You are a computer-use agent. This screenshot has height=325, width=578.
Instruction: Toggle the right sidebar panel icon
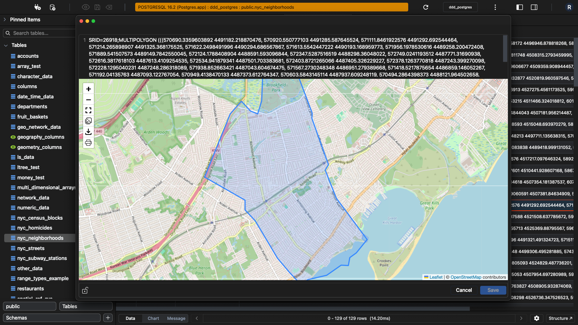[x=534, y=7]
